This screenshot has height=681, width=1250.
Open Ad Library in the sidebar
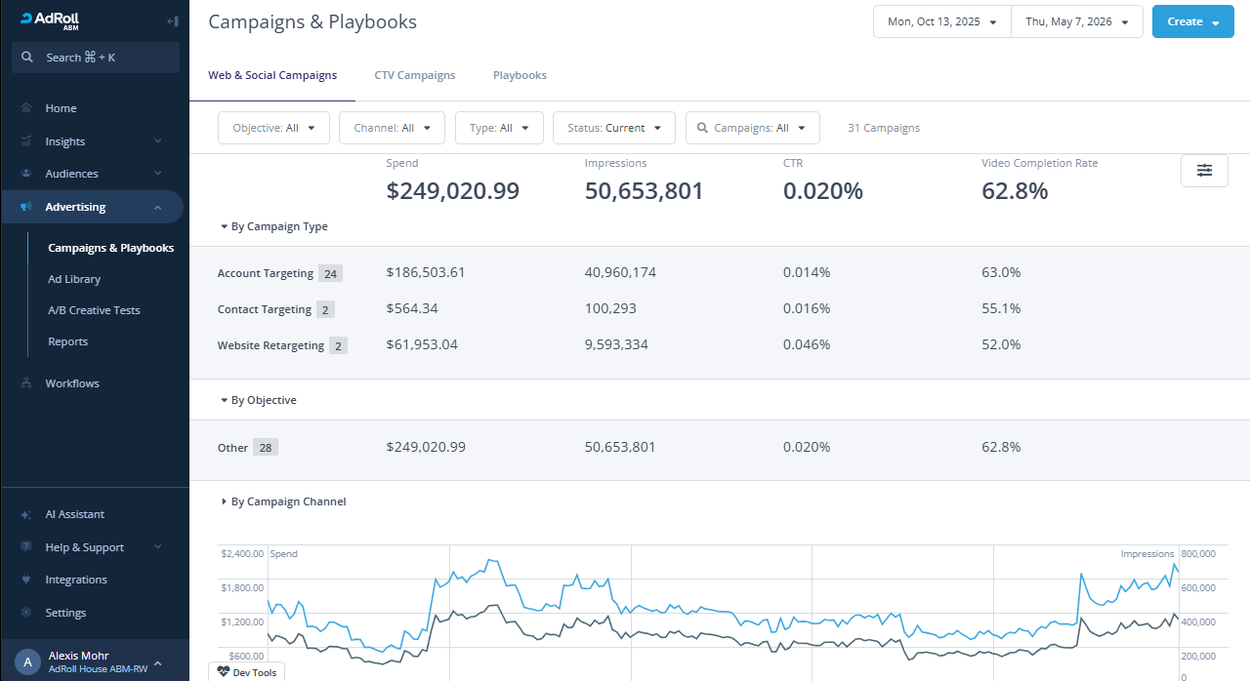pyautogui.click(x=74, y=279)
